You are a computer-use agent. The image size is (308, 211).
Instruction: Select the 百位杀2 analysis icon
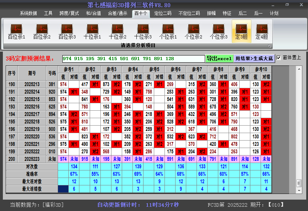point(42,31)
